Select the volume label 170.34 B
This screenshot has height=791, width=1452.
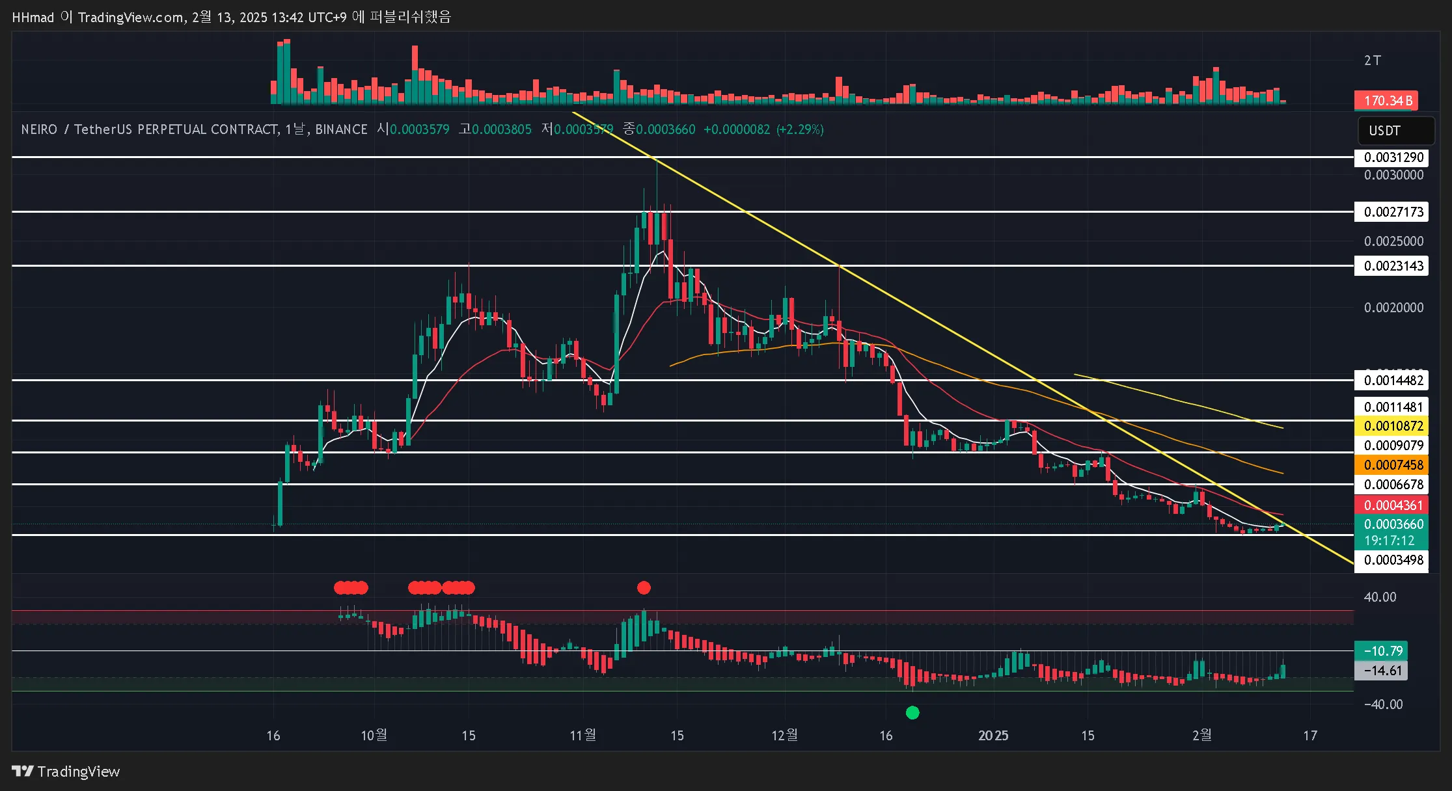(1386, 100)
